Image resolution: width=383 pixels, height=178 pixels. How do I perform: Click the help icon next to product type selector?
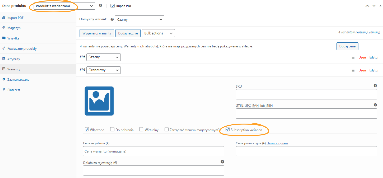100,6
